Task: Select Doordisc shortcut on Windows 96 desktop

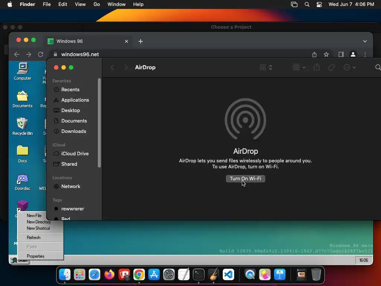Action: click(23, 182)
